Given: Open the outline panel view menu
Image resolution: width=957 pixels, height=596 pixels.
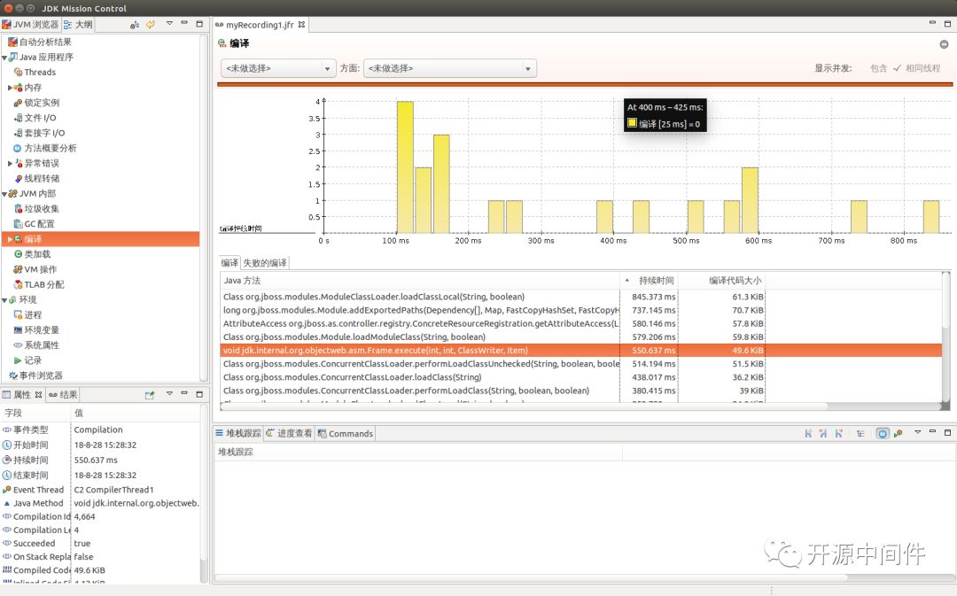Looking at the screenshot, I should 169,24.
